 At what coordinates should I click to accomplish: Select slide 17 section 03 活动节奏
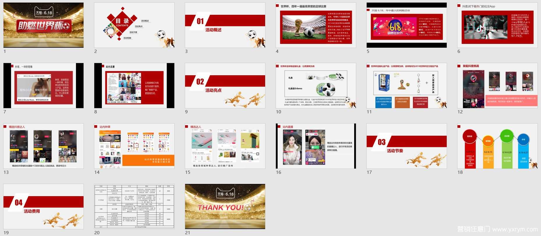click(x=407, y=146)
